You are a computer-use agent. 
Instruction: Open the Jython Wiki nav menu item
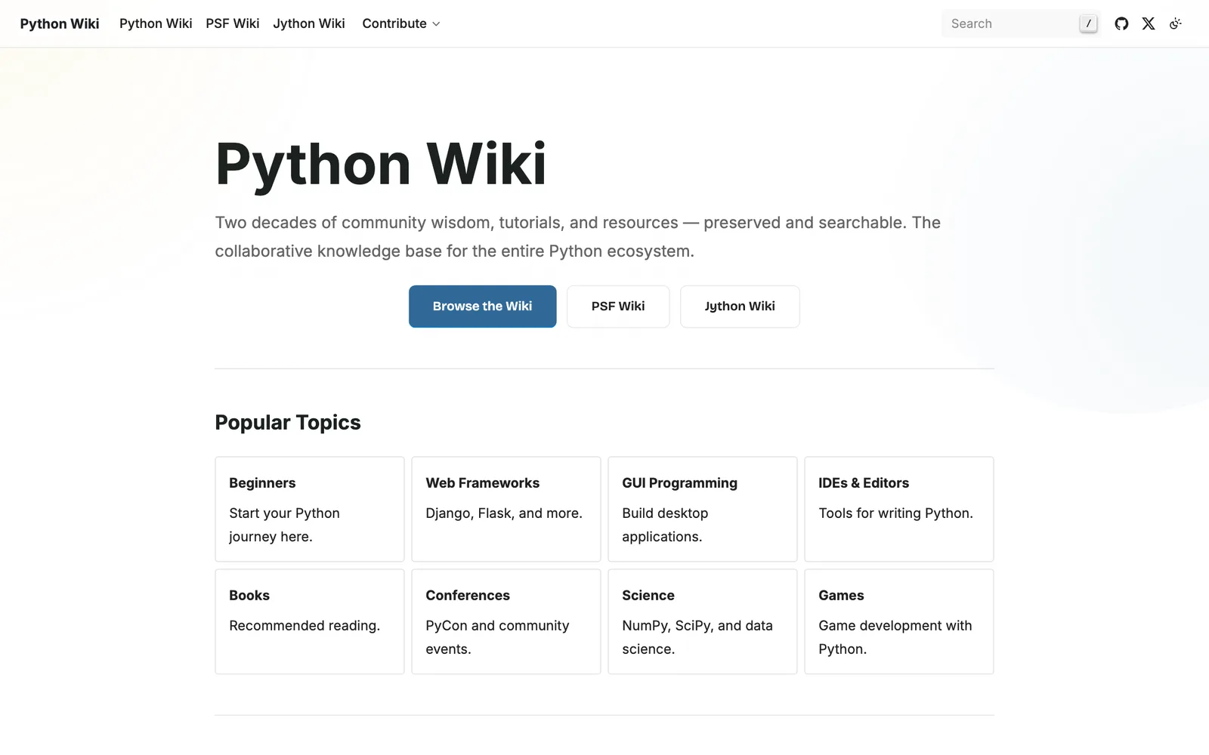309,23
